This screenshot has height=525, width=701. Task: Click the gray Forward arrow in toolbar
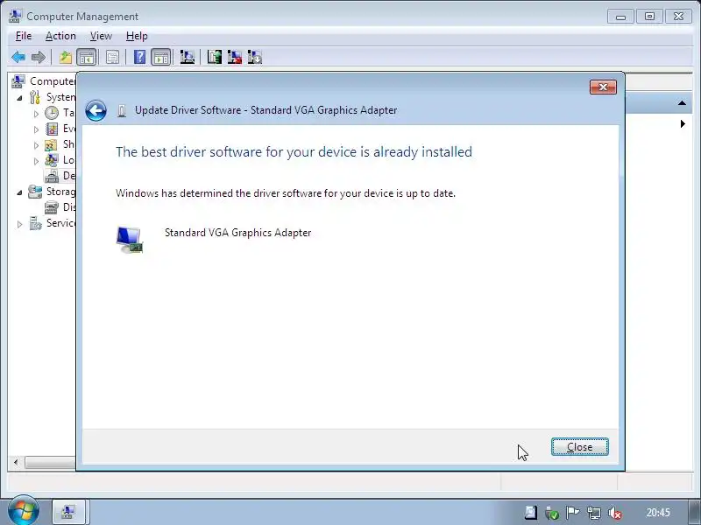(x=39, y=57)
